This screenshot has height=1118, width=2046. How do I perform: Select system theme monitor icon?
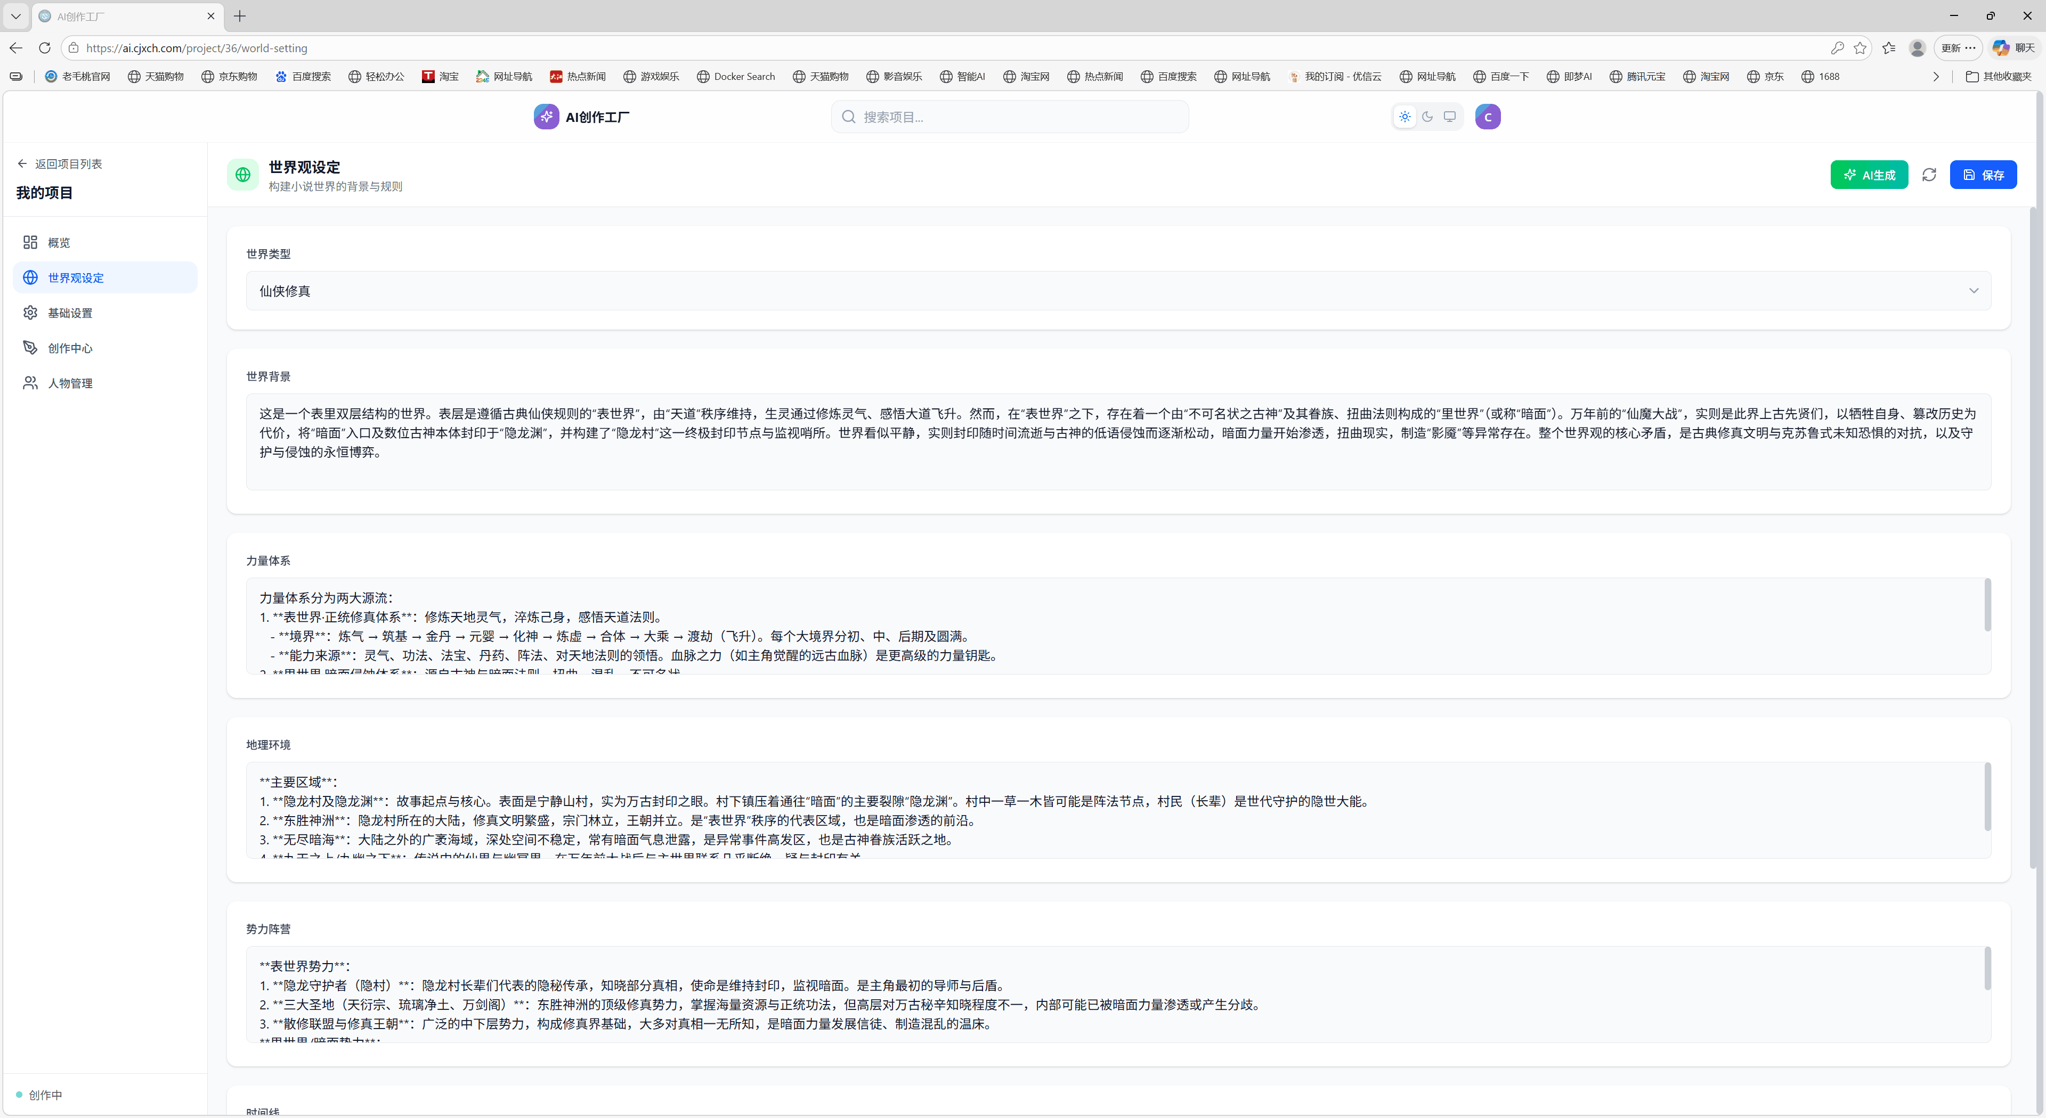coord(1449,117)
